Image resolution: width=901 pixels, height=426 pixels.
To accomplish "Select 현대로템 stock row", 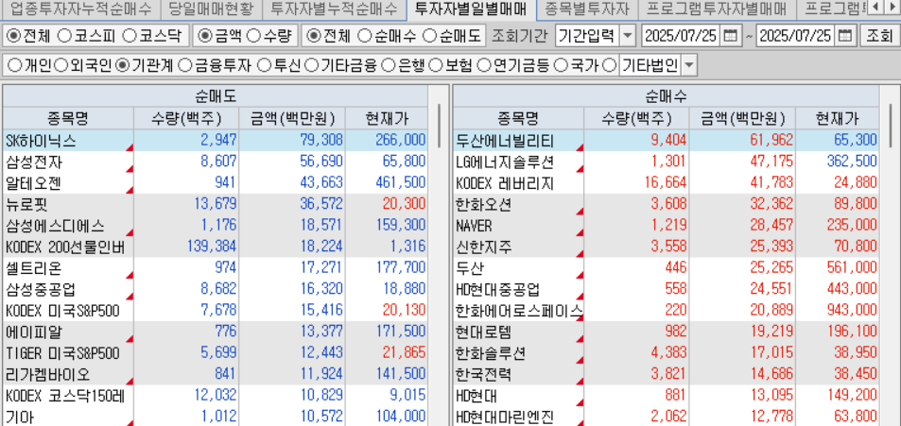I will (x=666, y=332).
